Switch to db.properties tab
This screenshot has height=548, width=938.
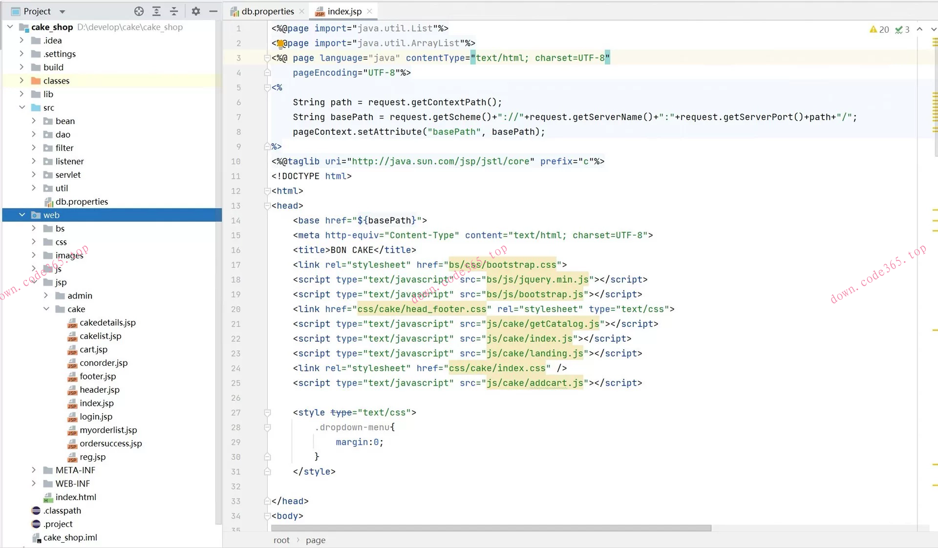(x=267, y=11)
